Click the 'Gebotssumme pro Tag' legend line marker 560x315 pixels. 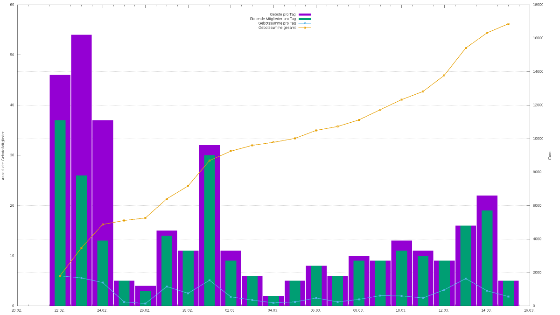click(x=305, y=23)
